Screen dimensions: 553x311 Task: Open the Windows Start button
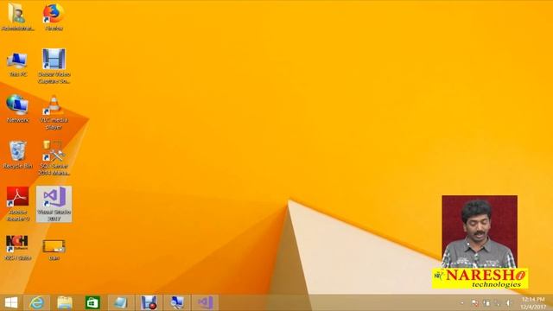[11, 302]
